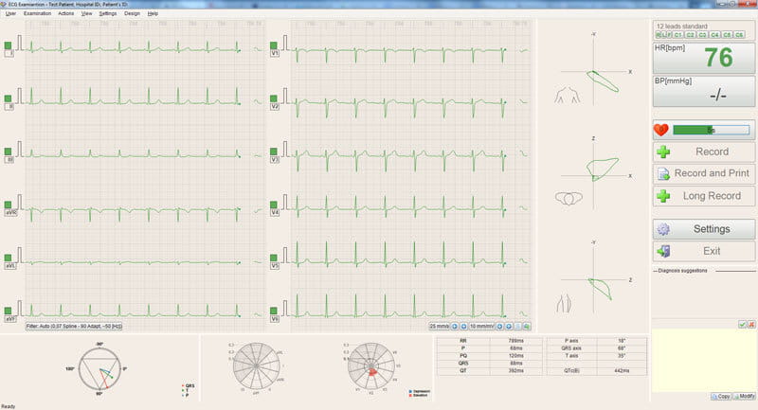Screen dimensions: 758x410
Task: Open the Examination menu
Action: (37, 14)
